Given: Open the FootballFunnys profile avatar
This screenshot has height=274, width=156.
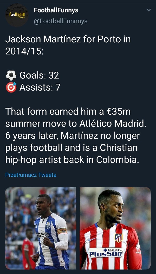Looking at the screenshot, I should point(17,15).
